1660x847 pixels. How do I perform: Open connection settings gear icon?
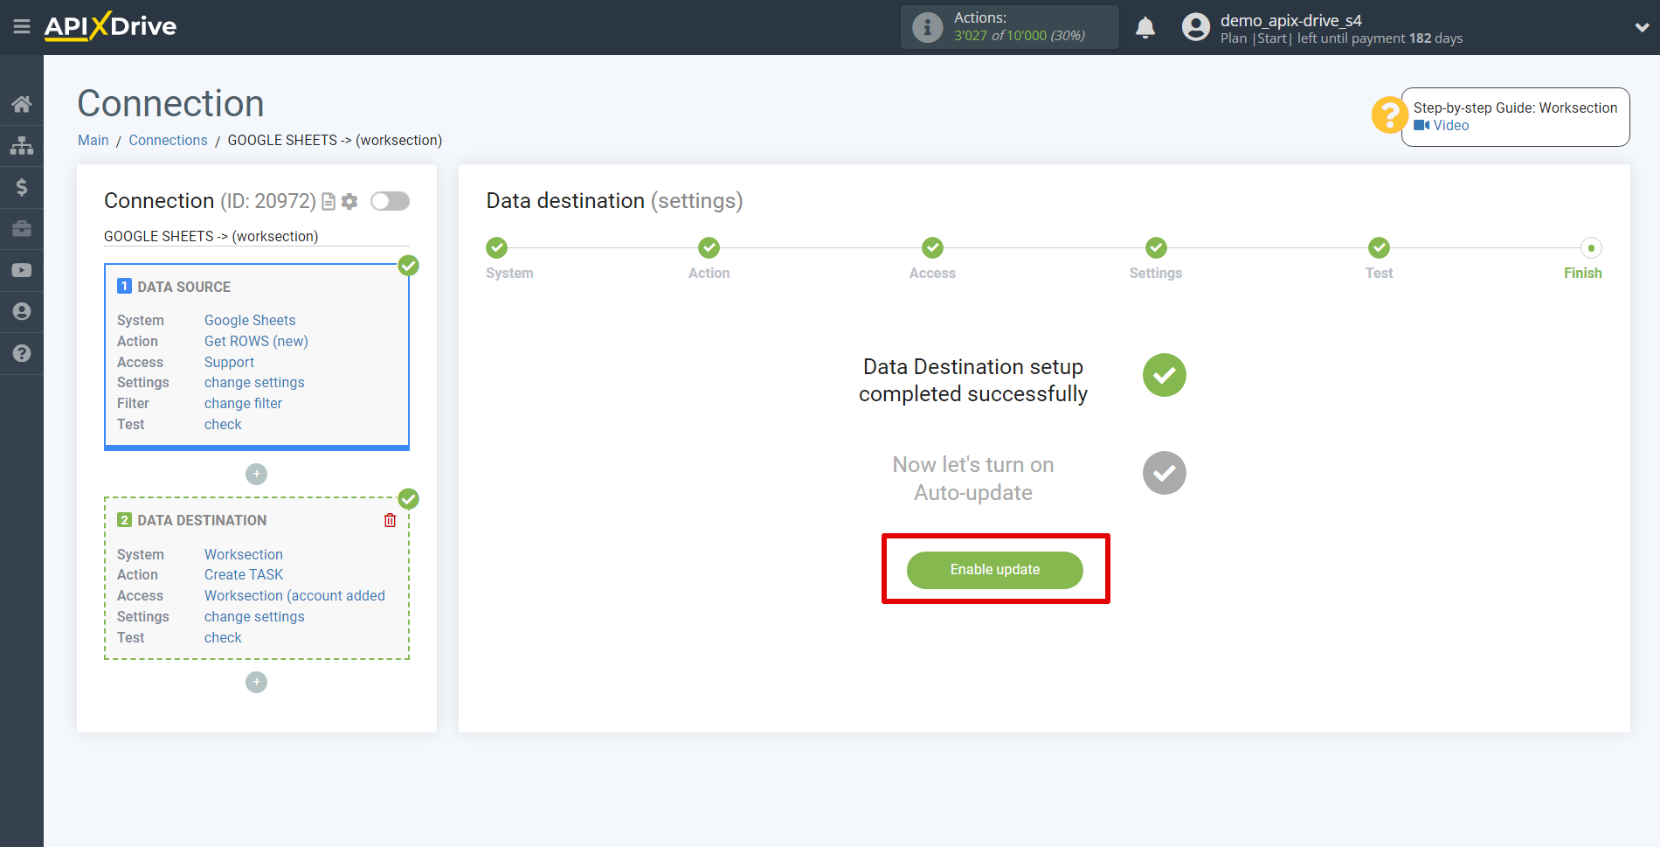tap(349, 202)
